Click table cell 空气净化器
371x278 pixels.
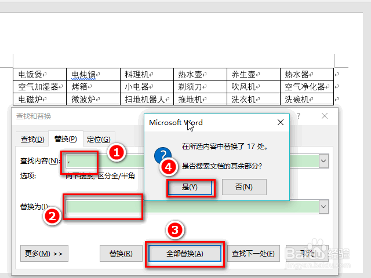coord(307,87)
